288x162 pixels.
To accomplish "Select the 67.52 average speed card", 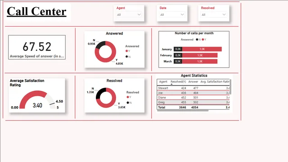I will tap(37, 47).
